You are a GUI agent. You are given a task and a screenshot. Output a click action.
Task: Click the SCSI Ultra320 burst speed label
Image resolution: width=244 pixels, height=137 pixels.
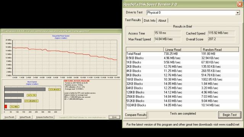coord(54,89)
